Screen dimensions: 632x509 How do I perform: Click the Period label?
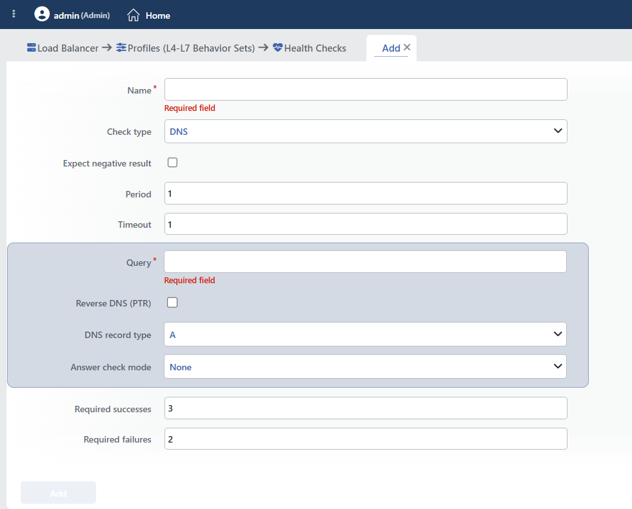[x=138, y=194]
